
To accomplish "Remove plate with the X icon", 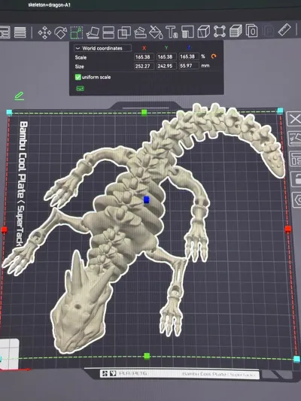I will [x=295, y=119].
